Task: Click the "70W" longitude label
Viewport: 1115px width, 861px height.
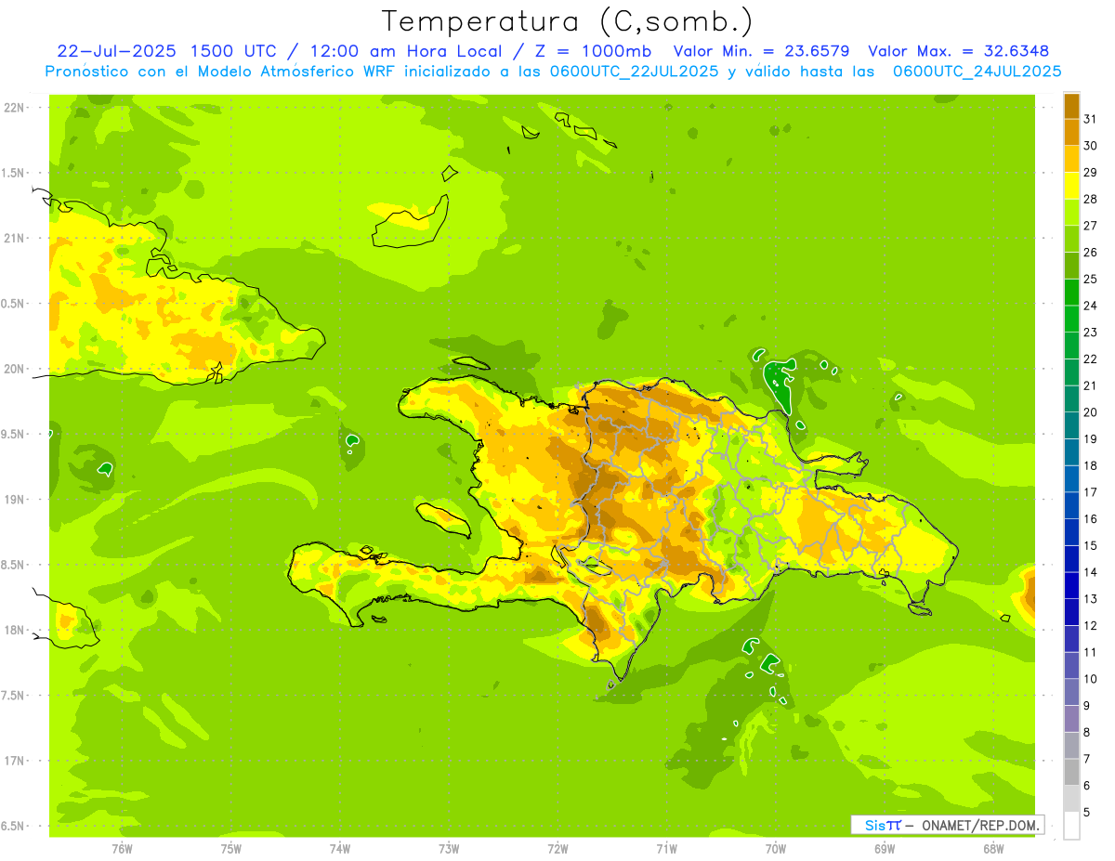Action: (776, 848)
